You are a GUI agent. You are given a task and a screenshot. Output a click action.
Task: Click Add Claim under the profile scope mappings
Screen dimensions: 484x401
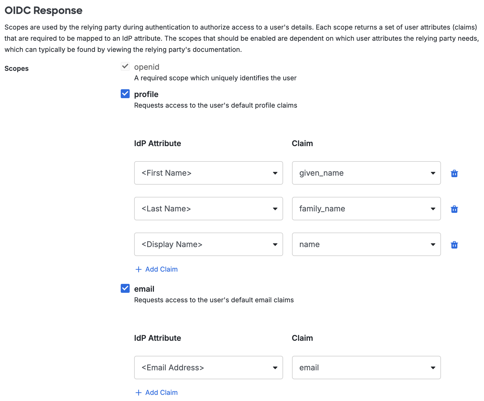(x=161, y=269)
